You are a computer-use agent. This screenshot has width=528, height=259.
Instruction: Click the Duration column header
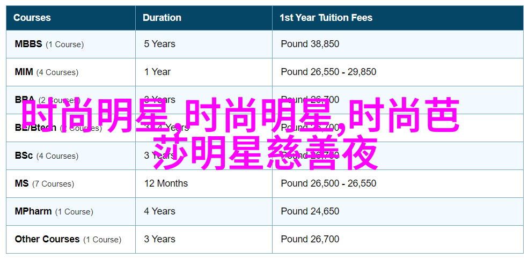click(162, 18)
